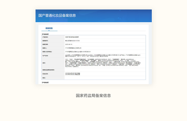Click the 生产企业 row label
Viewport: 187px width, 121px height.
click(x=45, y=55)
